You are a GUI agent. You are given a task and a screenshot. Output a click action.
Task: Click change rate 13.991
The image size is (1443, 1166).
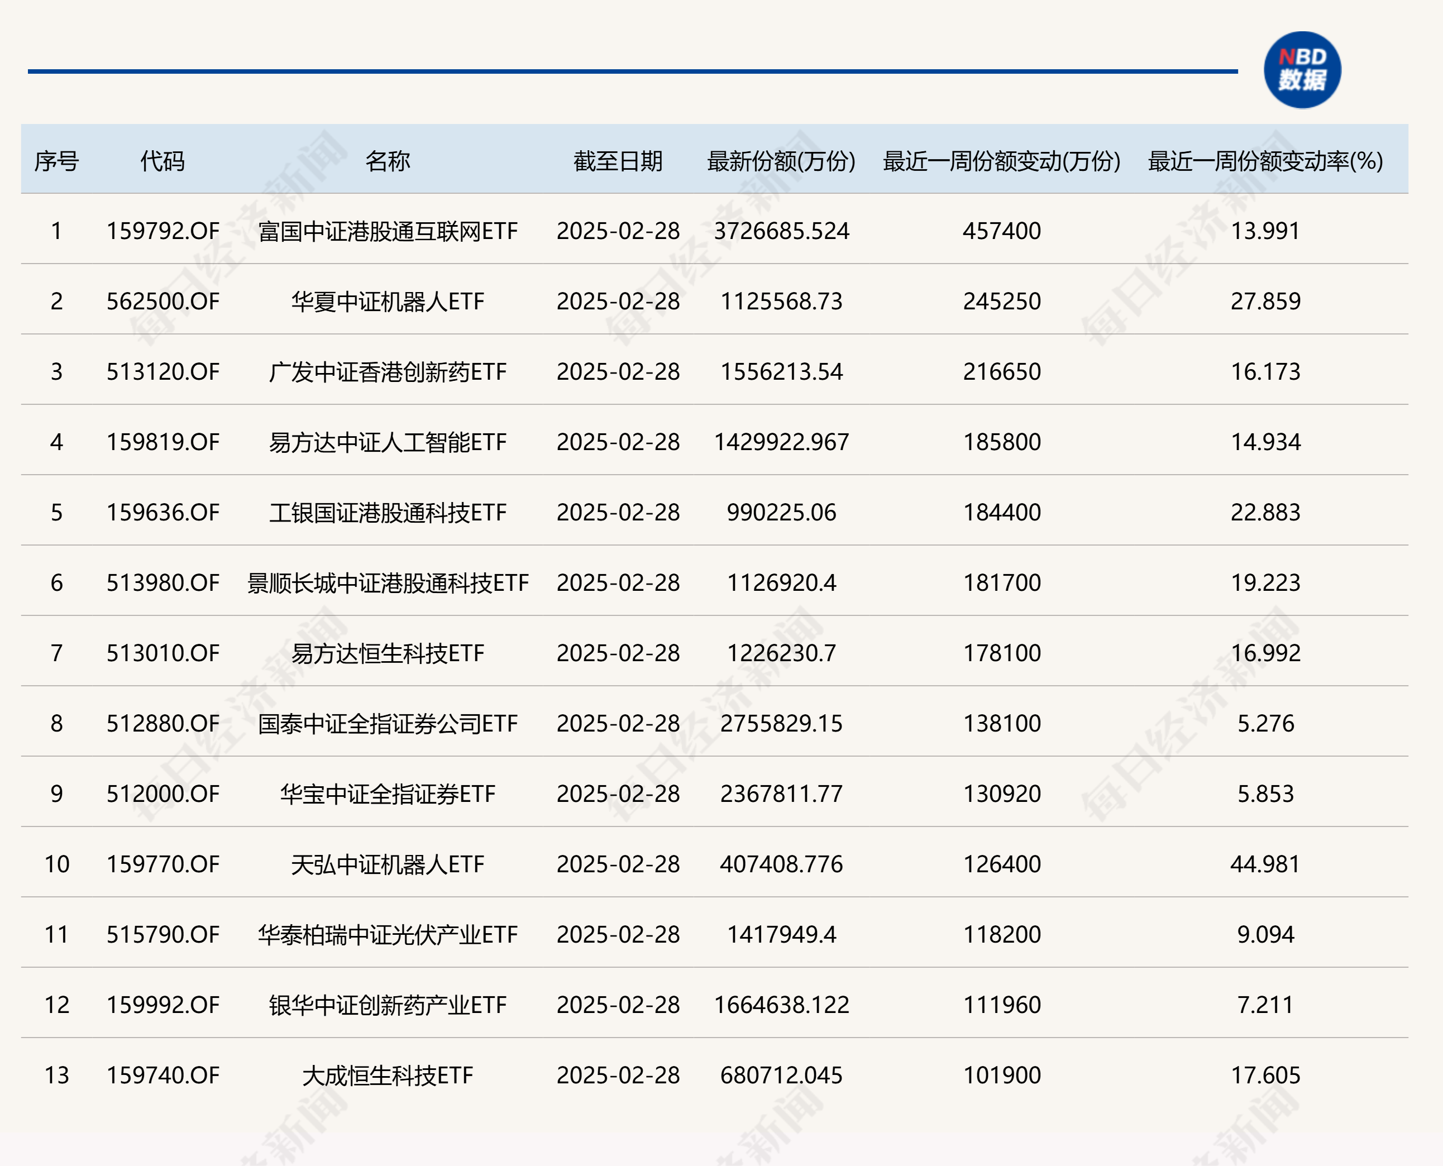click(1265, 231)
